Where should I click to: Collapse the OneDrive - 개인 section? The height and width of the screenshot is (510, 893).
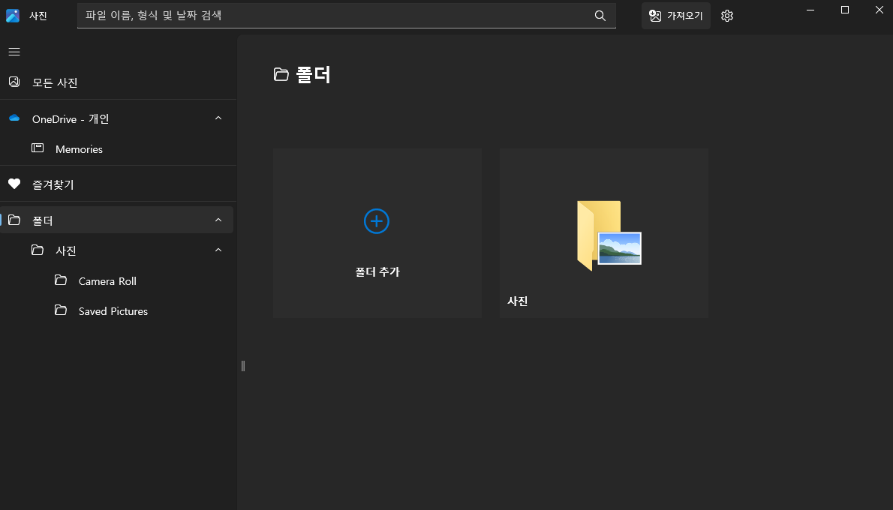pyautogui.click(x=218, y=118)
